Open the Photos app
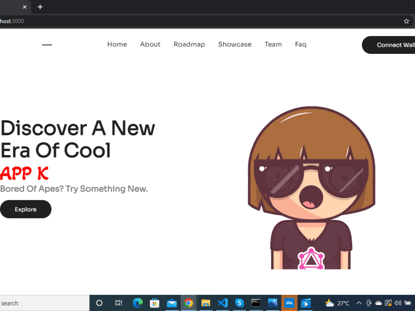415x311 pixels. [x=273, y=303]
